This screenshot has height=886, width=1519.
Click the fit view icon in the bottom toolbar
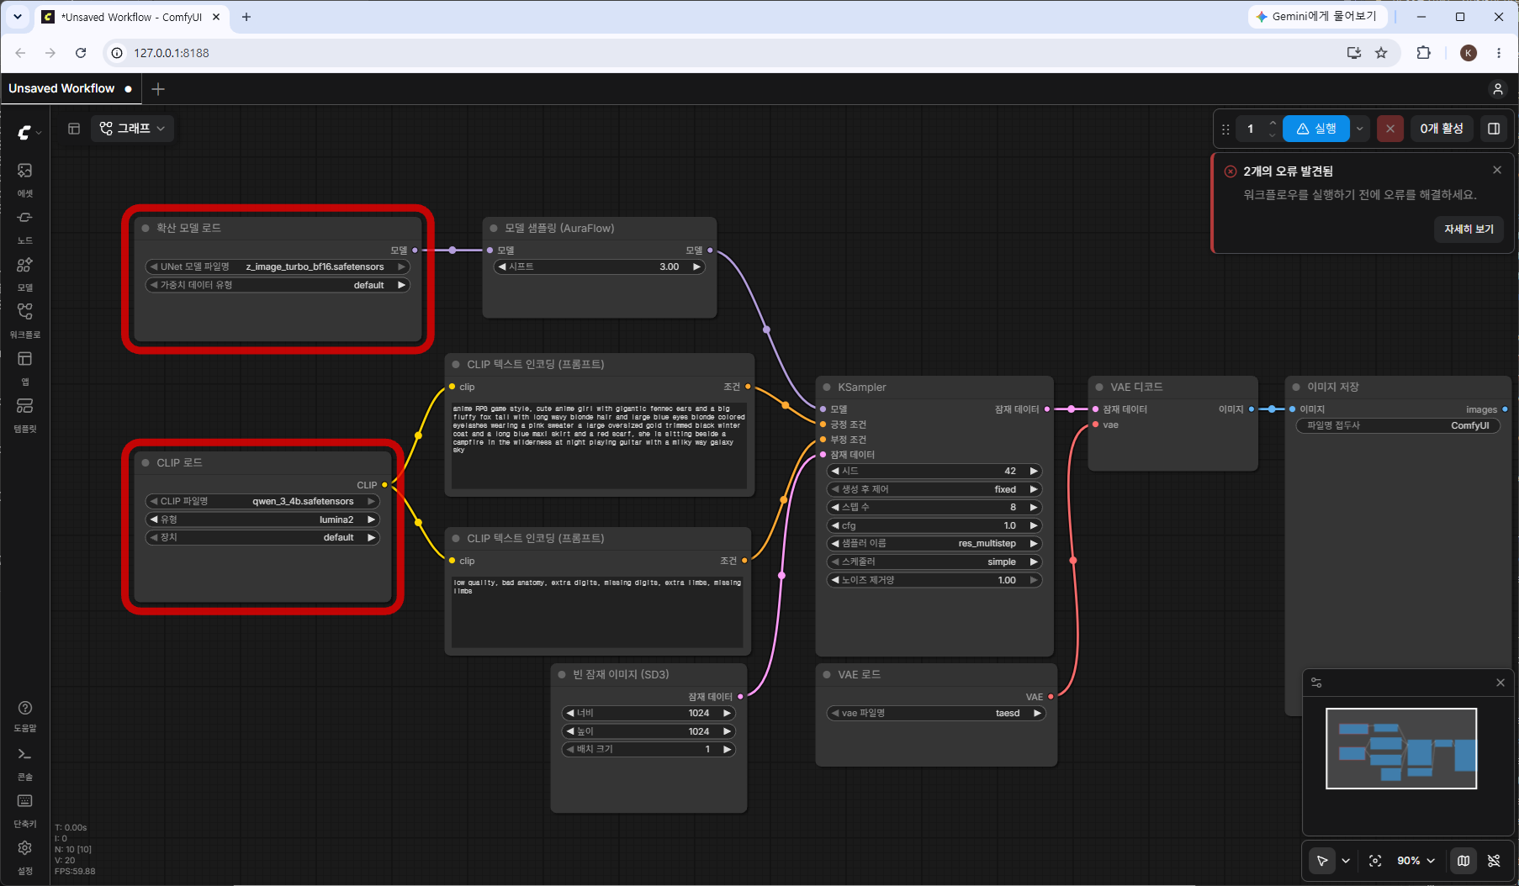(1375, 861)
